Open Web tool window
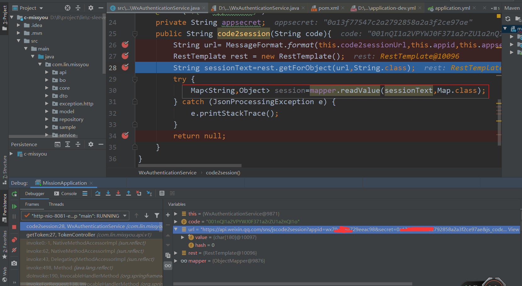Viewport: 522px width, 286px height. (4, 274)
